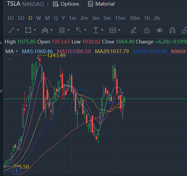Viewport: 187px width, 176px height.
Task: Expand the line tool options arrow
Action: (18, 30)
